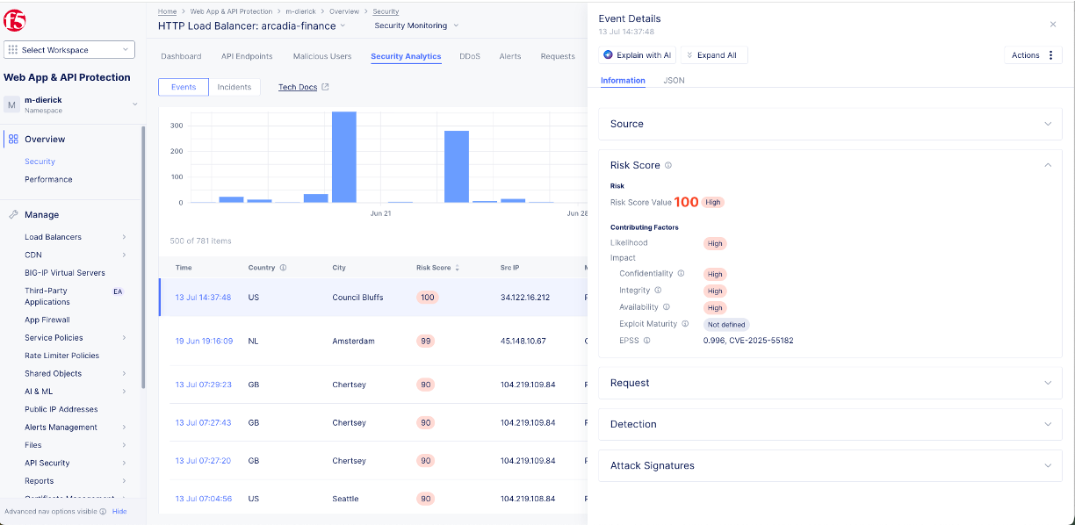Screen dimensions: 1075x525
Task: Click the Confidentiality info icon
Action: pos(681,273)
